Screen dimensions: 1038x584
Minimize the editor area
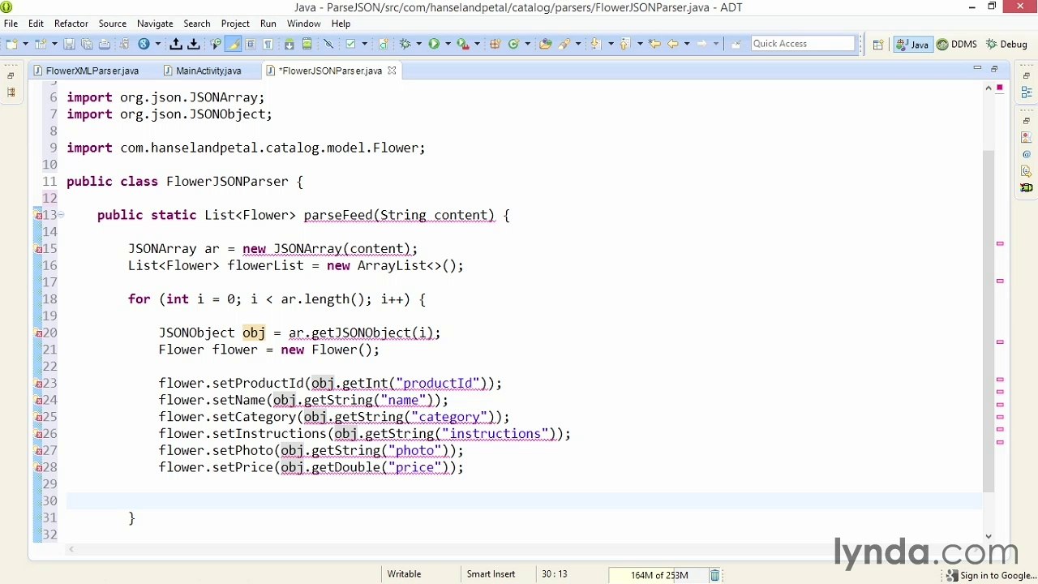pyautogui.click(x=977, y=69)
